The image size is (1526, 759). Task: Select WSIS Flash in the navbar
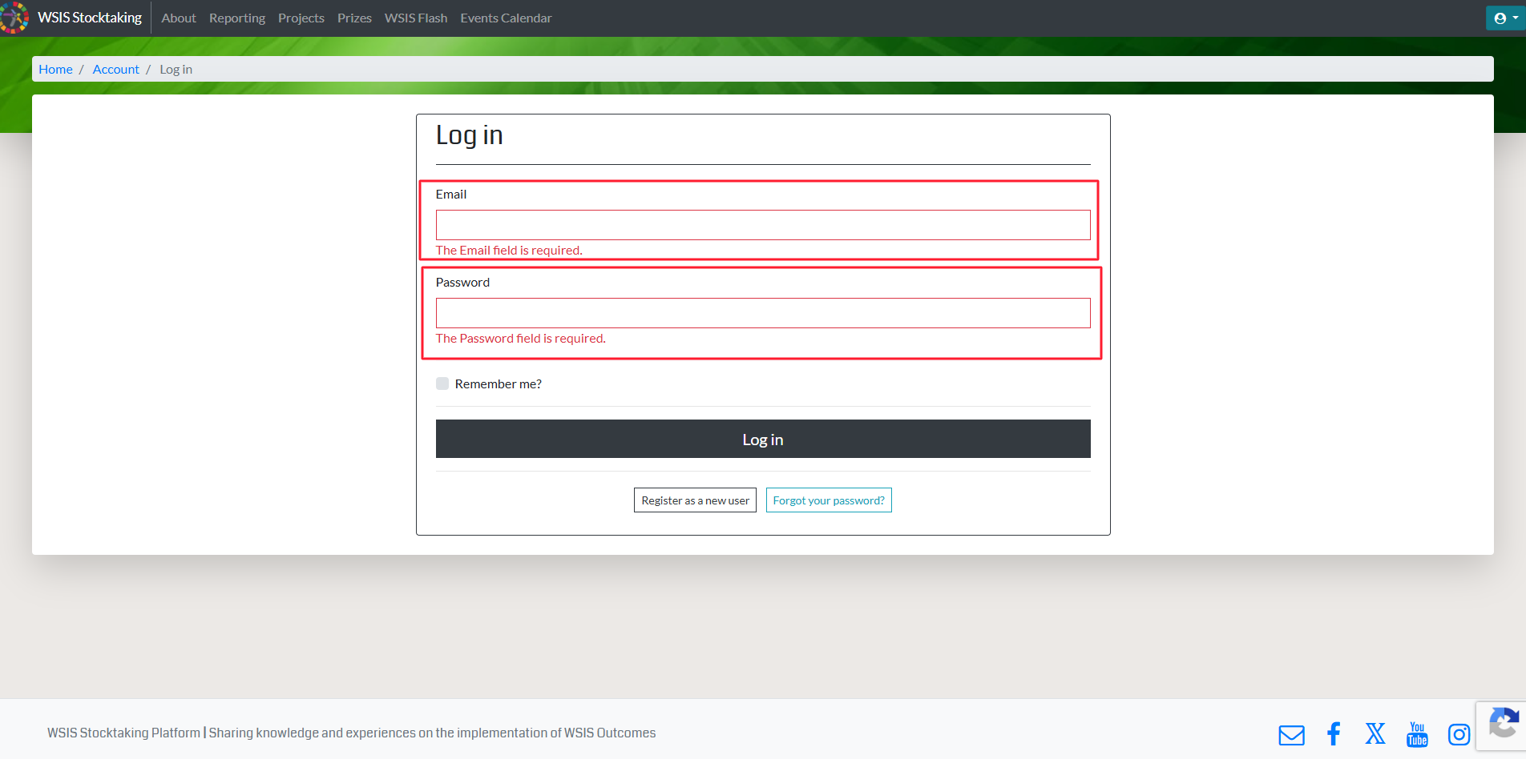(x=416, y=18)
